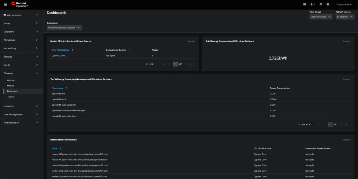Image resolution: width=358 pixels, height=179 pixels.
Task: Open the help question mark menu
Action: [x=328, y=4]
